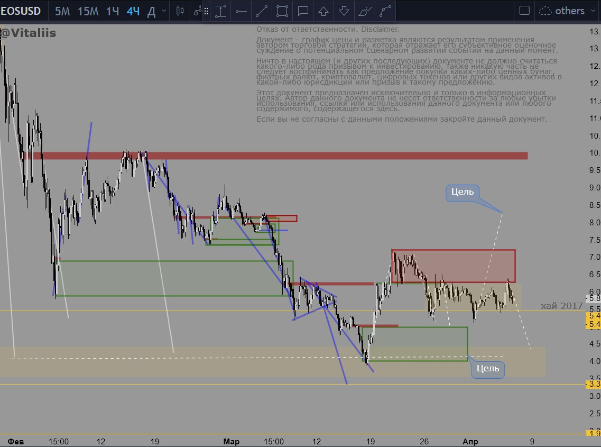Click the 'хай 2017' line label
Screen dimensions: 601x447
[561, 306]
